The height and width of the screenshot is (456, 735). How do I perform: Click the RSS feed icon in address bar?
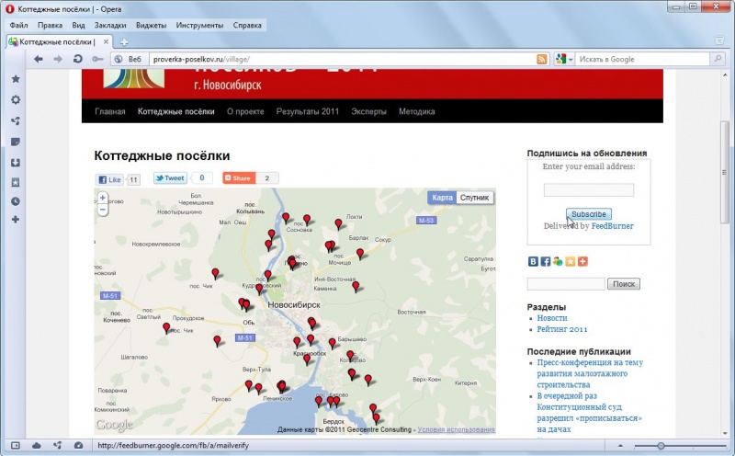[542, 59]
